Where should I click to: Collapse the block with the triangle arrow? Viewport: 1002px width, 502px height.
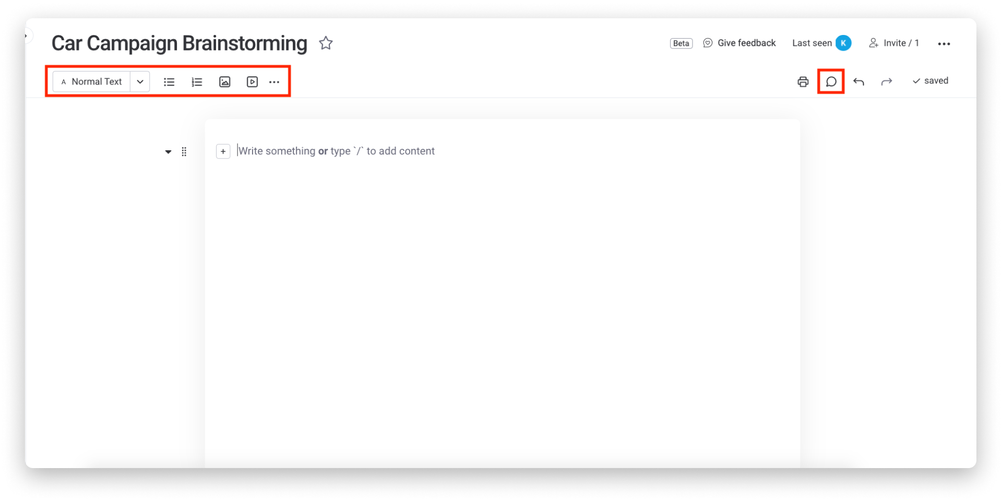(x=168, y=152)
